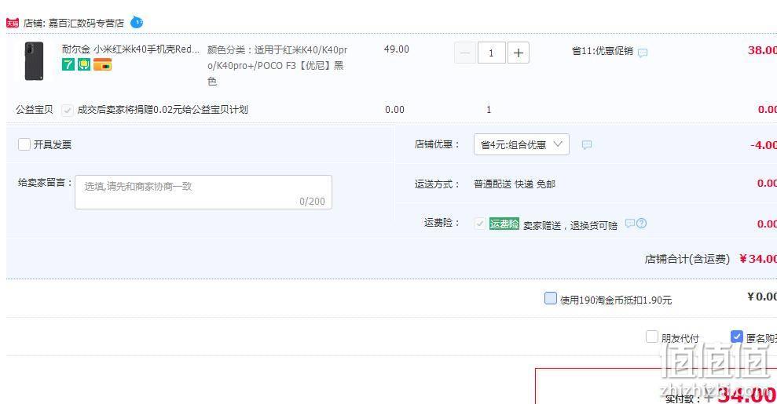Screen dimensions: 777x404
Task: Open comment icon next to 省11:优惠促销
Action: pos(642,53)
